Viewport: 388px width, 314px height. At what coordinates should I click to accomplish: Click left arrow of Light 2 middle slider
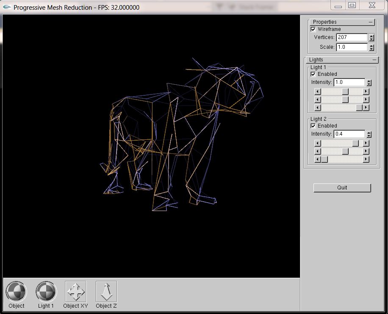tap(318, 151)
